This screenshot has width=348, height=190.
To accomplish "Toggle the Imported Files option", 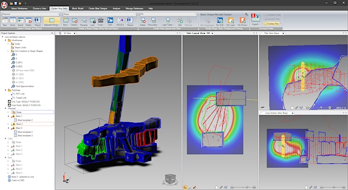I will click(x=272, y=19).
